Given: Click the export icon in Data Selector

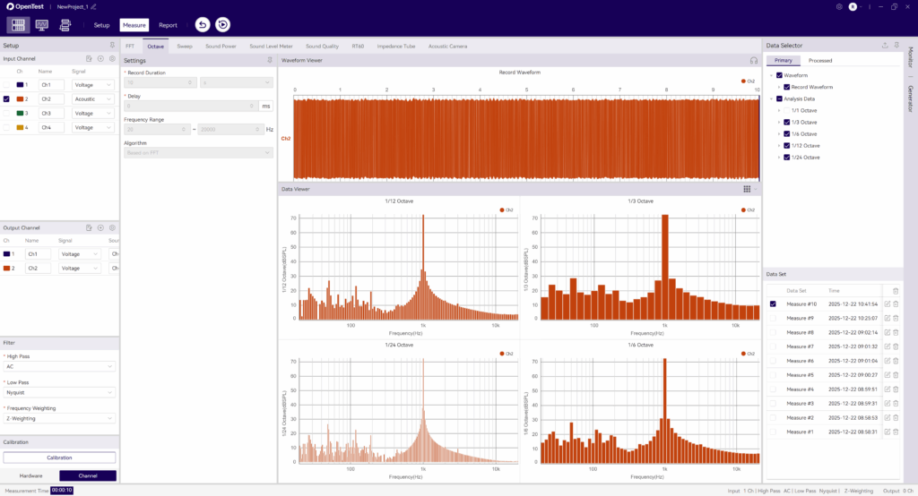Looking at the screenshot, I should (x=885, y=45).
